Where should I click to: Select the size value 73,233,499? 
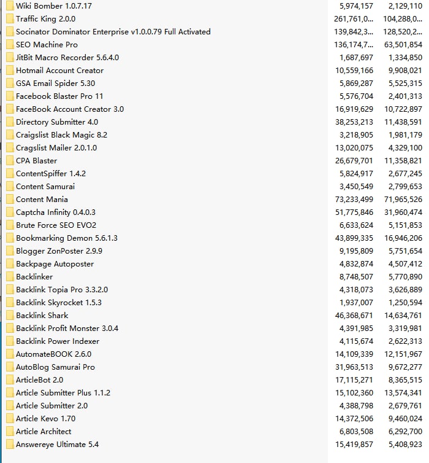tap(354, 200)
